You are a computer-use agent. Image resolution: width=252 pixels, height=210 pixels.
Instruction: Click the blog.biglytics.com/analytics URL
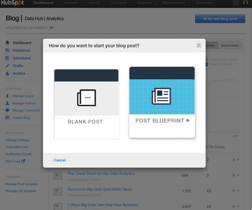[27, 28]
